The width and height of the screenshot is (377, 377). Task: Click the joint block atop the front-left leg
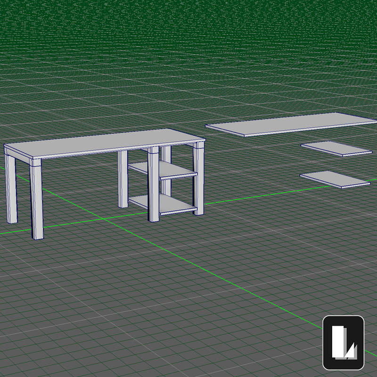click(x=37, y=163)
